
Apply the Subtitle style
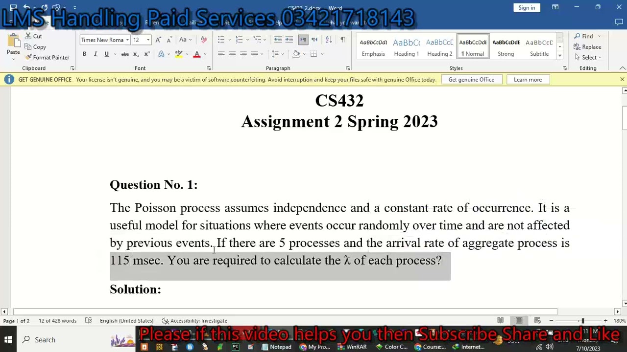539,47
